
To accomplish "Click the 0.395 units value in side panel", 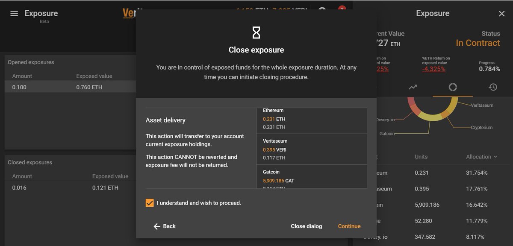I will [x=422, y=189].
